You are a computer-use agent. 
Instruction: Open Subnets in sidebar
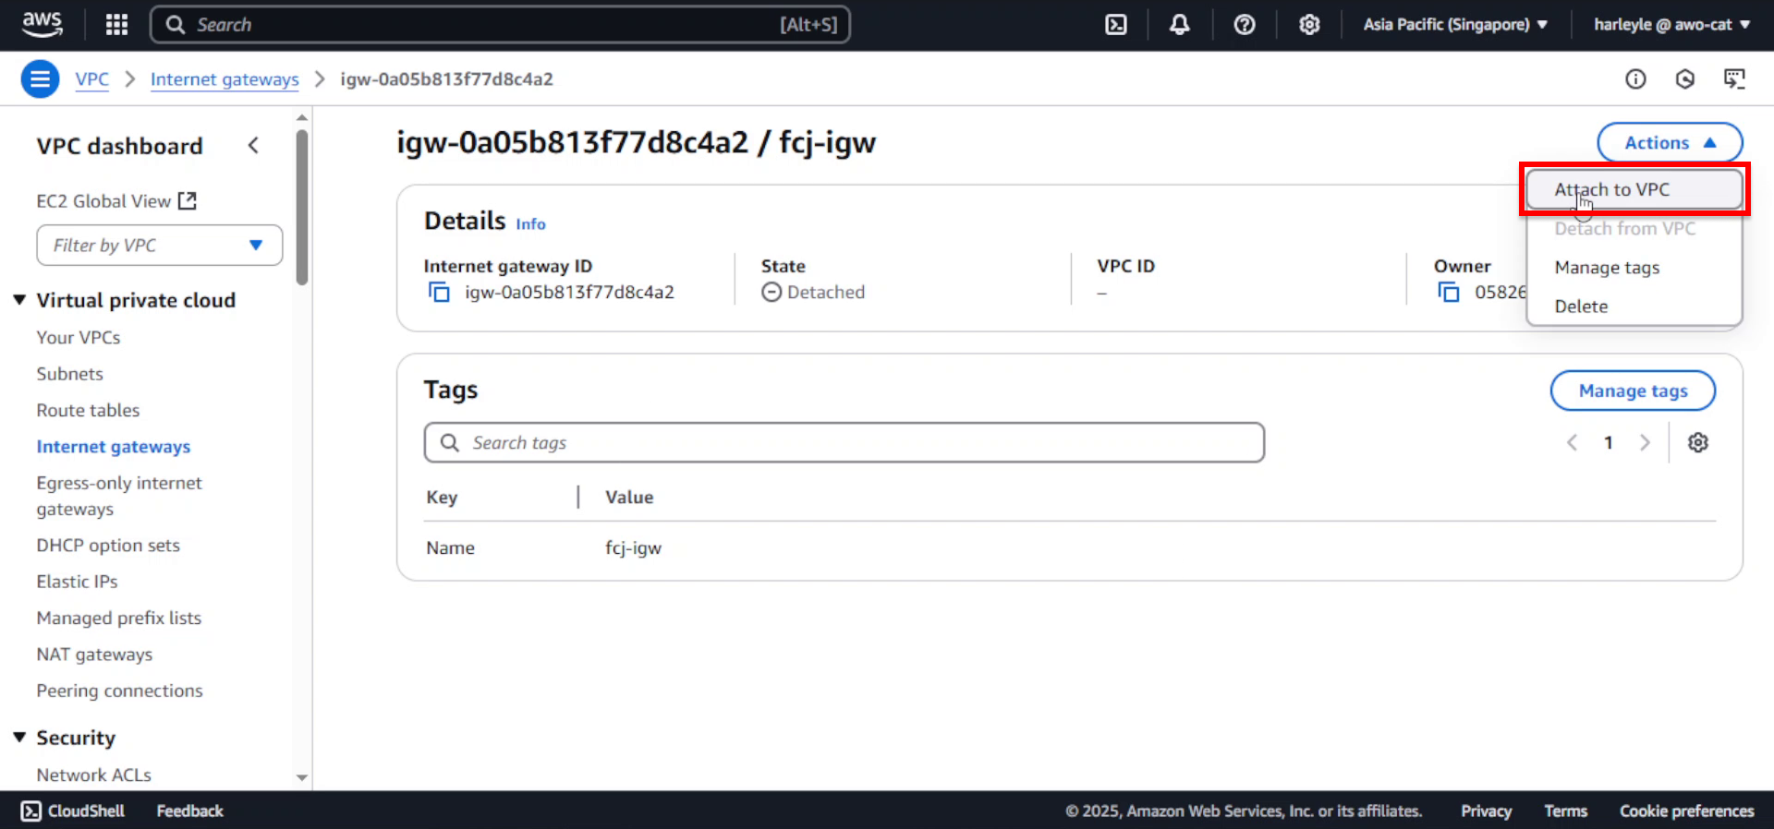[70, 374]
